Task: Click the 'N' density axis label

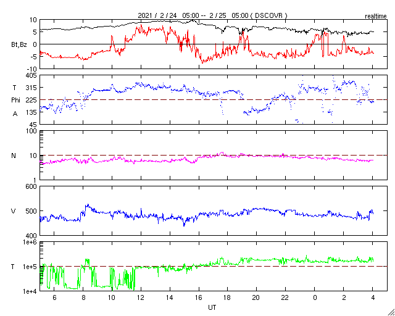Action: pyautogui.click(x=14, y=156)
